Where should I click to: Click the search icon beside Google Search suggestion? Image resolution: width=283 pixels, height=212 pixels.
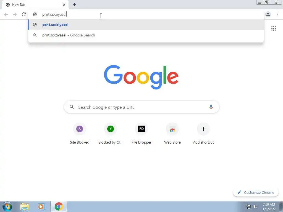point(35,35)
